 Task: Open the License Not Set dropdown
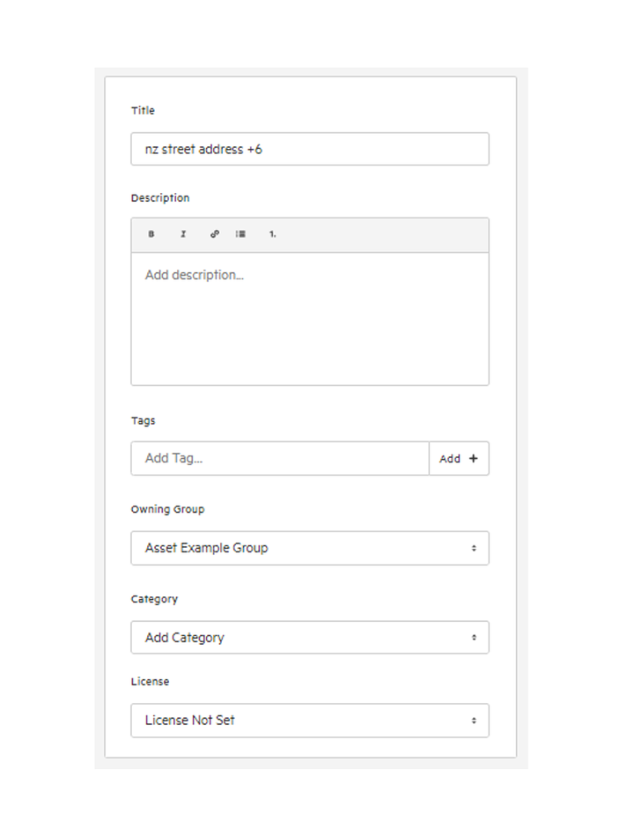[310, 721]
